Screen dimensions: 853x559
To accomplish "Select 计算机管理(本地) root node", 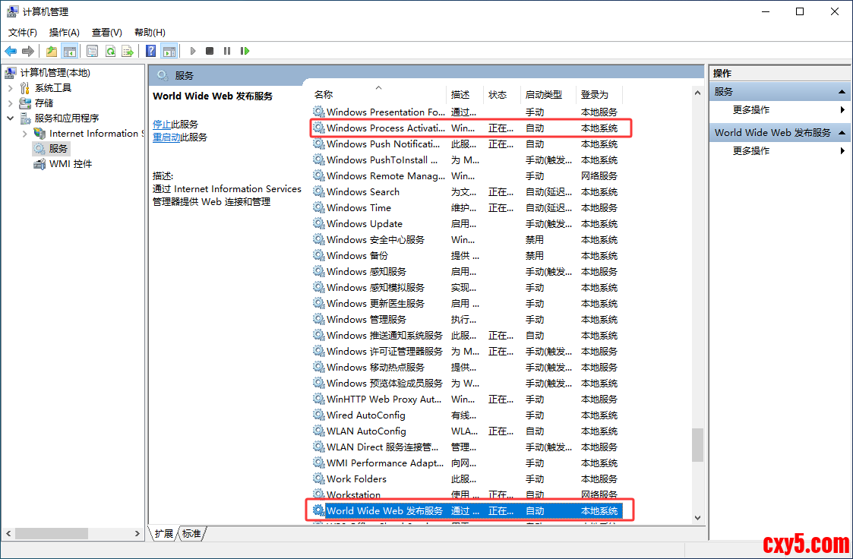I will coord(47,72).
